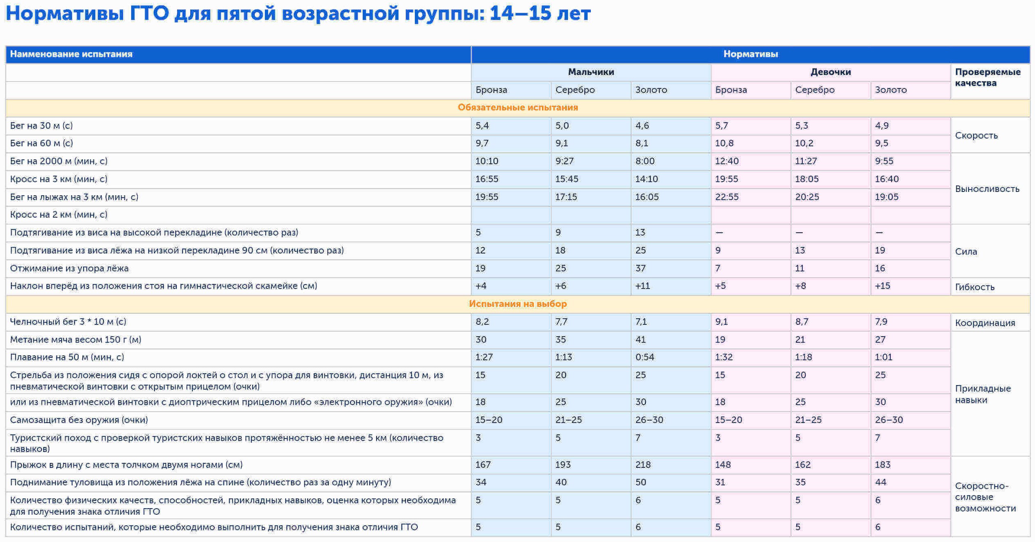Click the 'Наименование испытания' column header
This screenshot has height=542, width=1035.
click(71, 54)
